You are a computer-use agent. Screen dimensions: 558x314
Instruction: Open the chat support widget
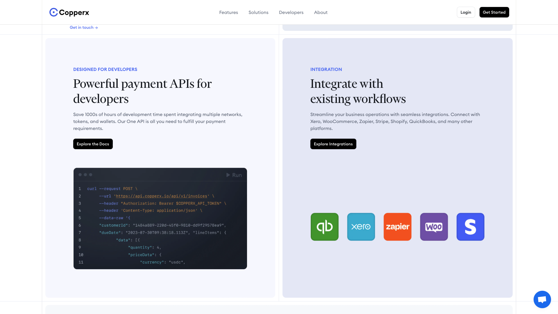542,299
